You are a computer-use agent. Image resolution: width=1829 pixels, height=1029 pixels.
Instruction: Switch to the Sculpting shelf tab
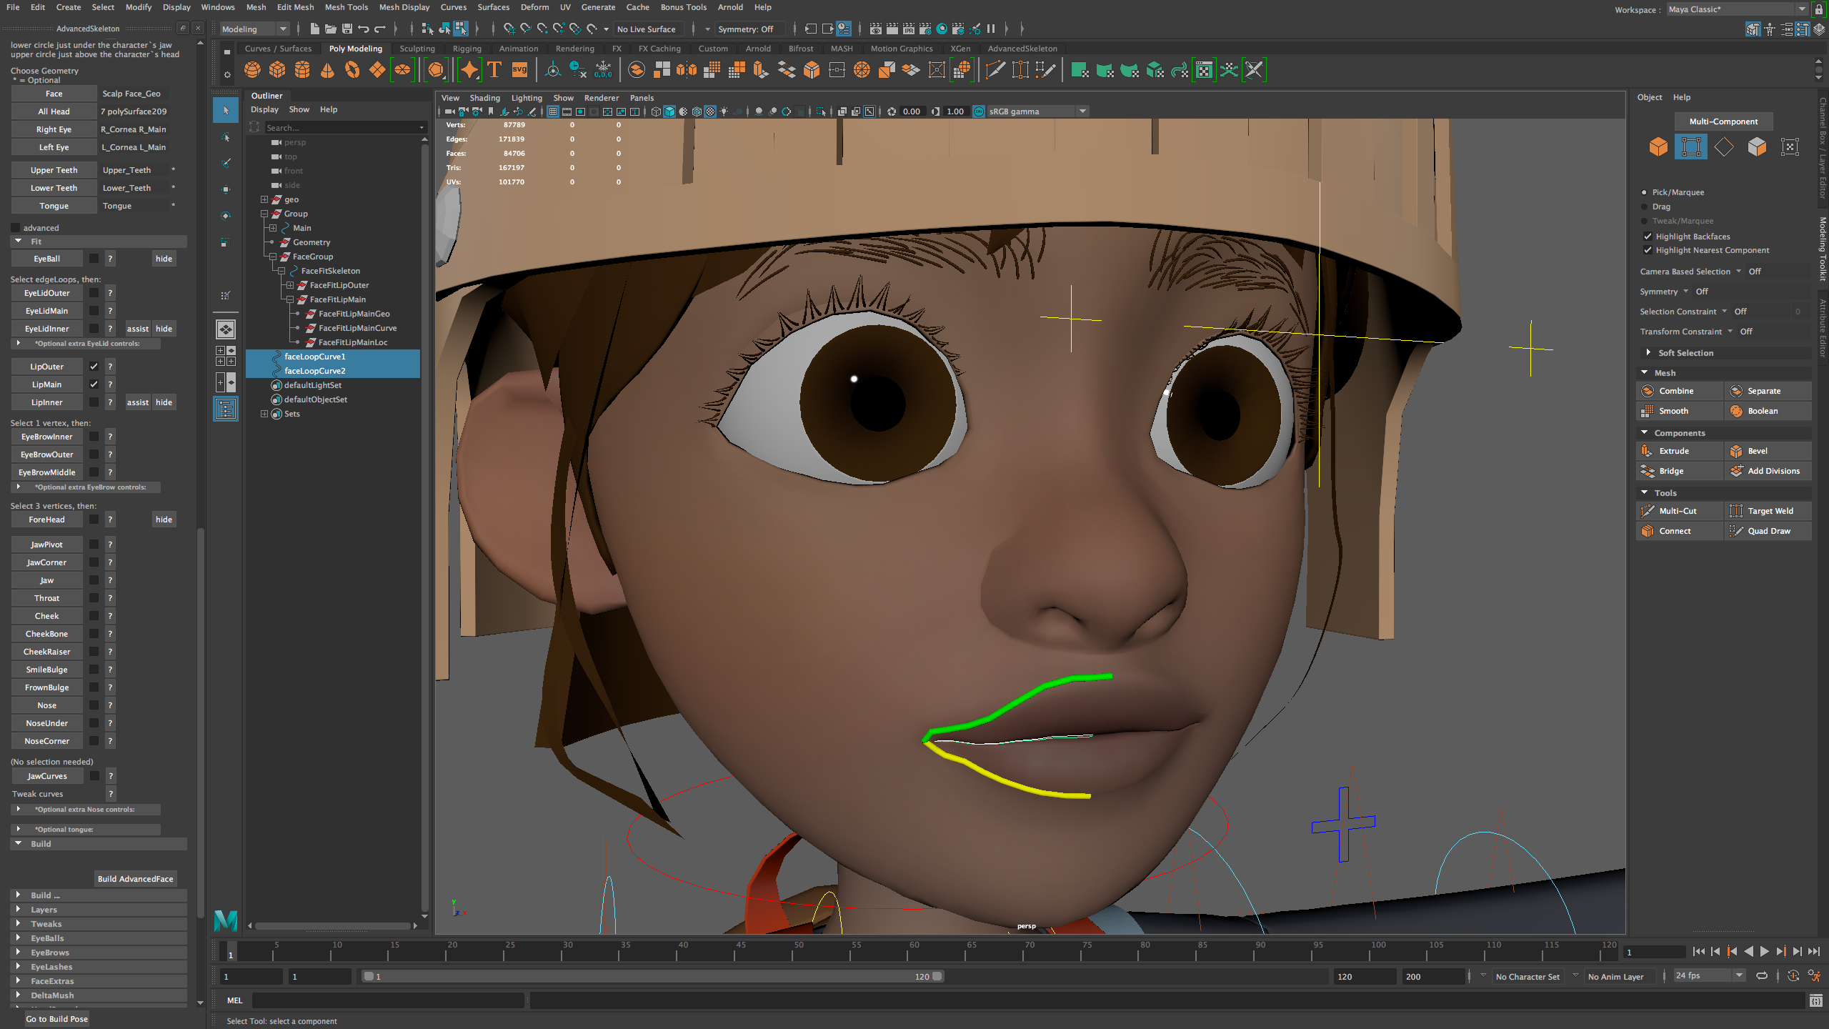(417, 49)
